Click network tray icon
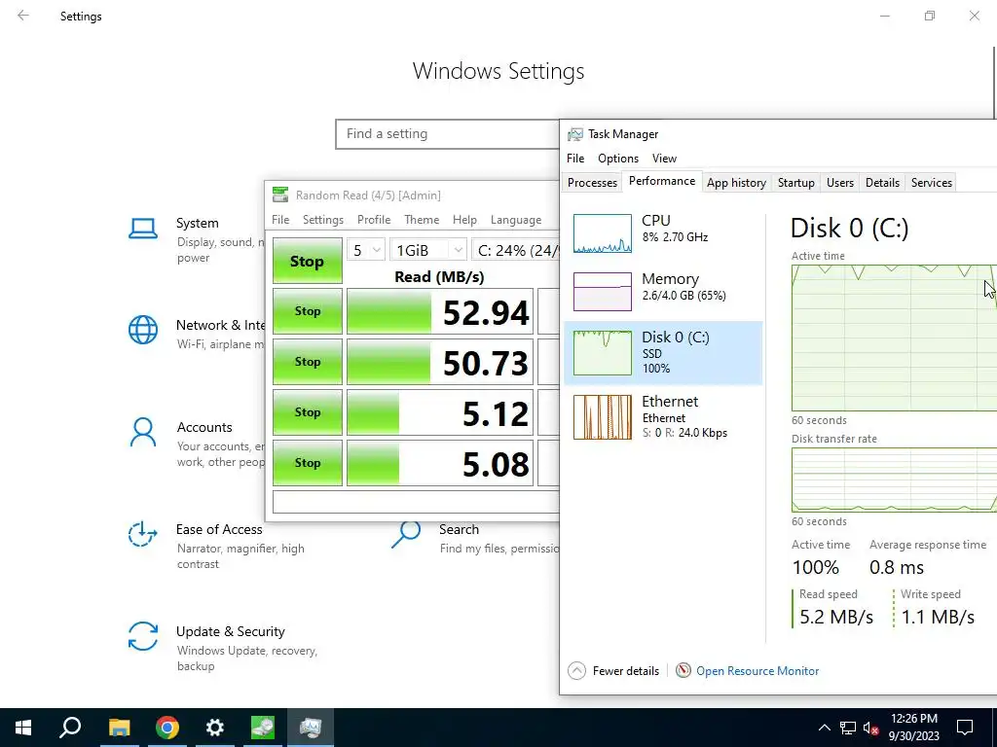997x747 pixels. point(848,728)
